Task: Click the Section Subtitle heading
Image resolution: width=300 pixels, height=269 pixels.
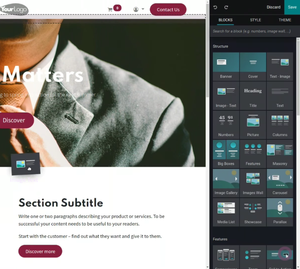Action: (61, 203)
